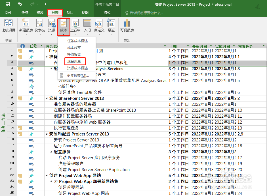Image resolution: width=267 pixels, height=196 pixels.
Task: Click the note icon in row 22
Action: coord(20,176)
